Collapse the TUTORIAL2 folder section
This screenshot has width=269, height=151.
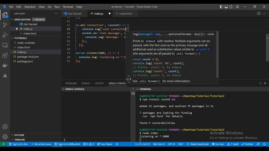point(12,38)
